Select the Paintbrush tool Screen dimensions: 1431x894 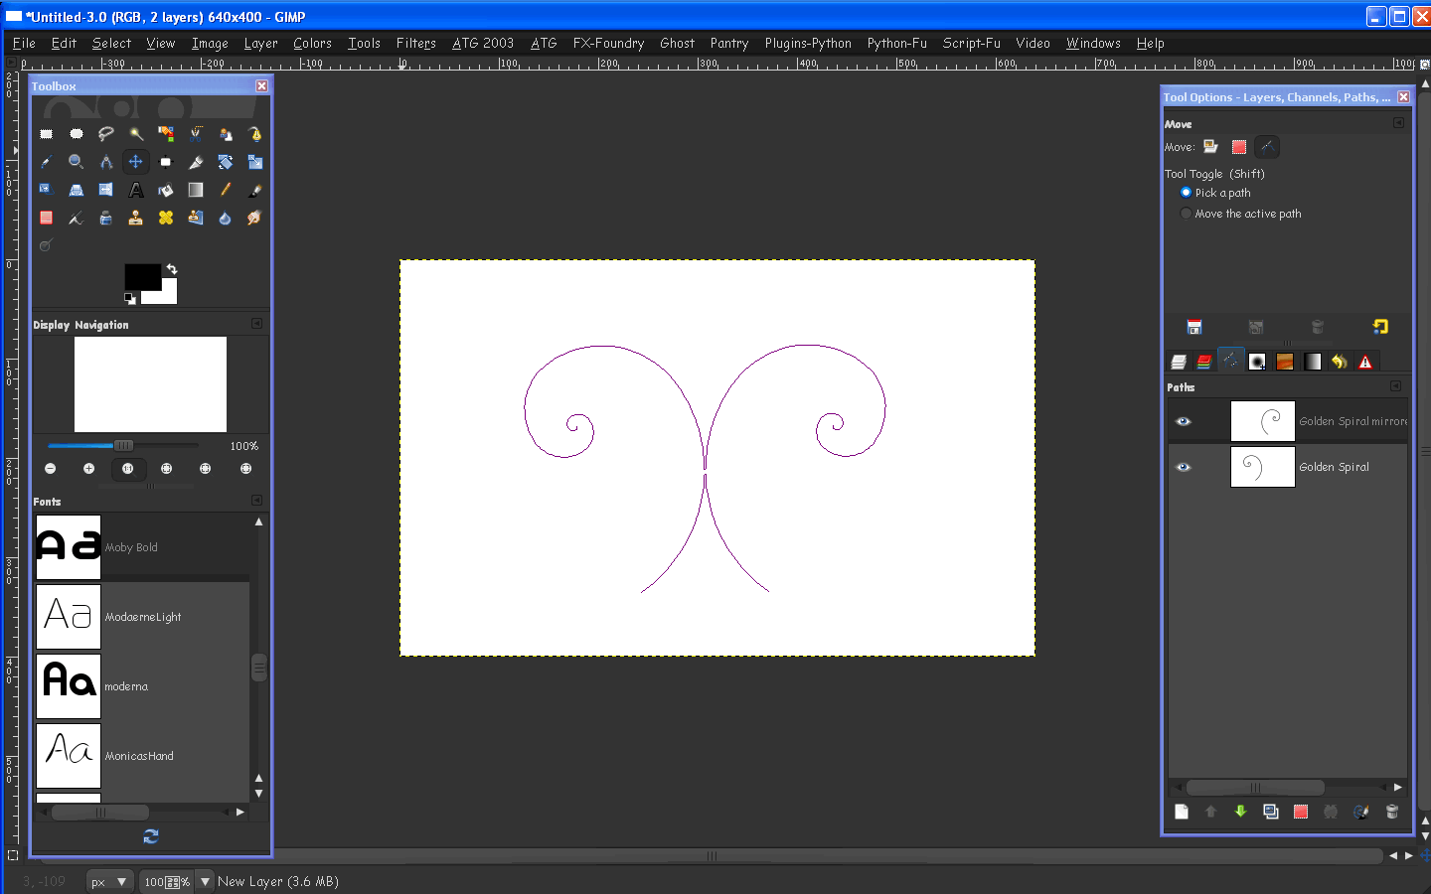click(254, 189)
